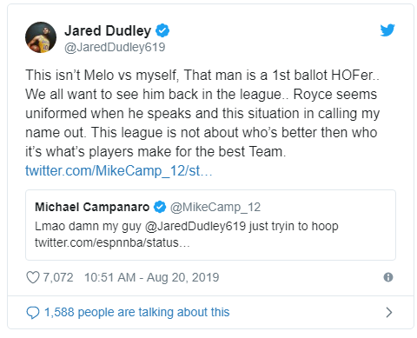
Task: Open the twitter.com/MikeCamp_12 link
Action: click(x=119, y=171)
